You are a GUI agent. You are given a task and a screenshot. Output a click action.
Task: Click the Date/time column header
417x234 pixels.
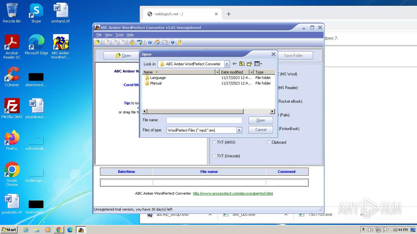click(126, 172)
